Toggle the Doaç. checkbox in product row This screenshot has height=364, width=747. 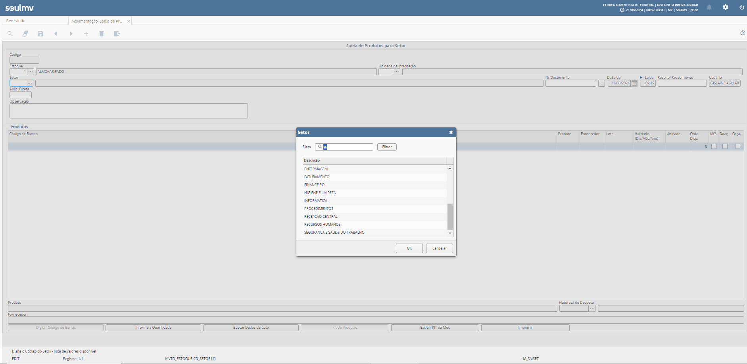click(x=725, y=147)
